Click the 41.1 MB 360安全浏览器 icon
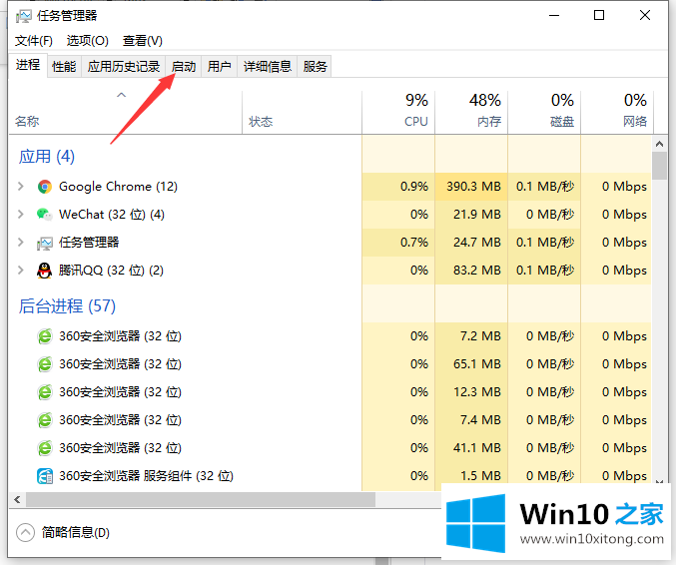Image resolution: width=676 pixels, height=565 pixels. tap(45, 448)
